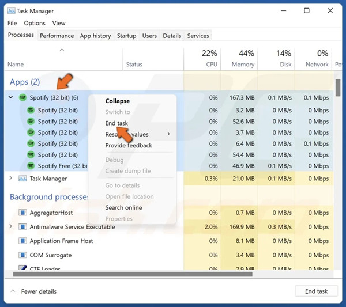Click the Fewer details label
The height and width of the screenshot is (307, 346).
click(39, 291)
